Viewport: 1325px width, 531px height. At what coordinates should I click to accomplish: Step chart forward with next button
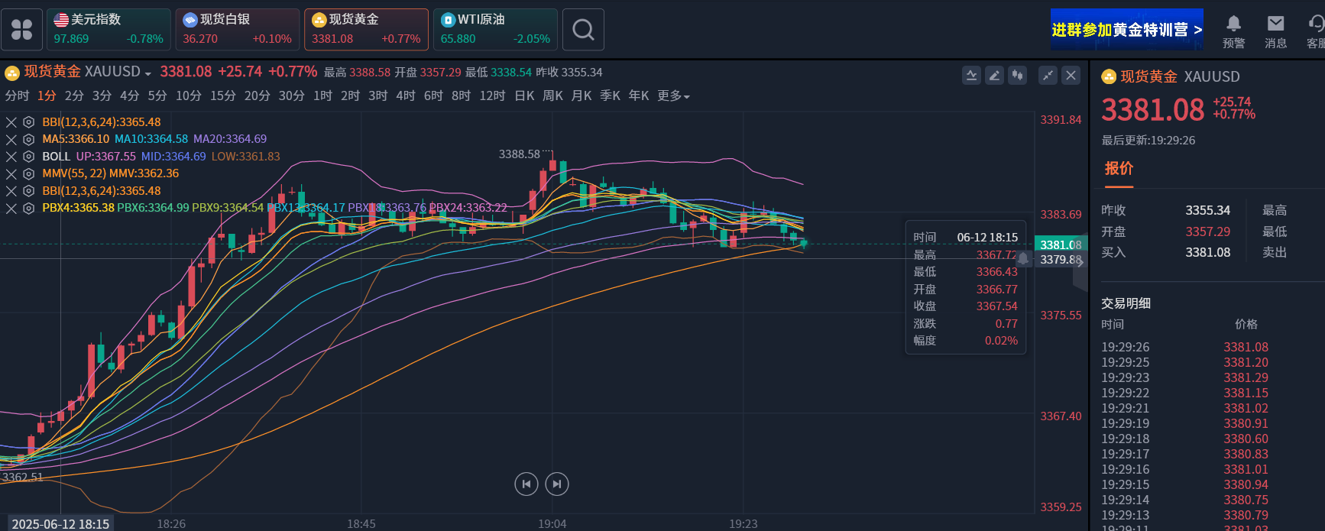click(557, 484)
